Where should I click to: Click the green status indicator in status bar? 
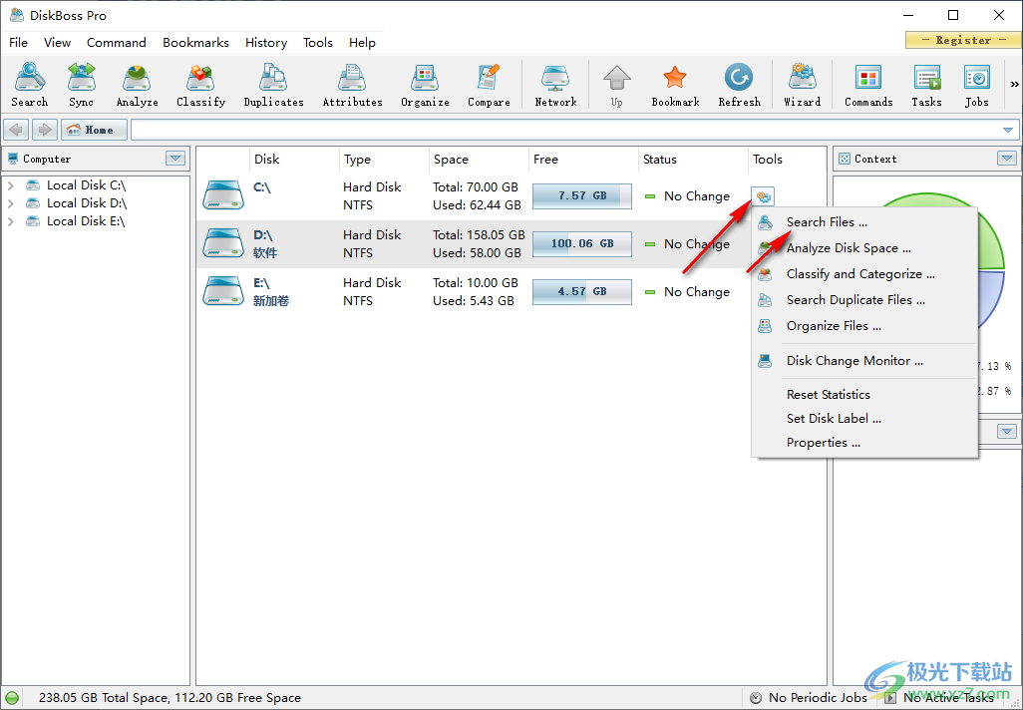click(x=12, y=698)
